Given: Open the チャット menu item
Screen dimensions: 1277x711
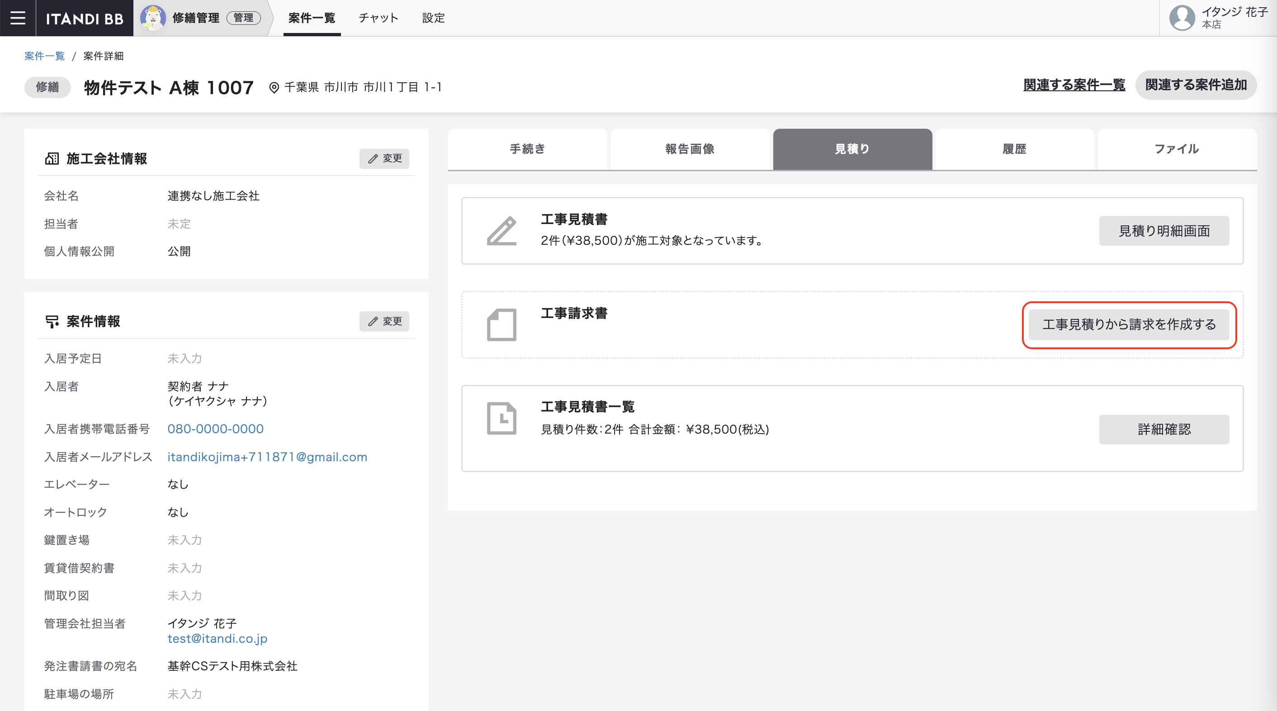Looking at the screenshot, I should [378, 18].
